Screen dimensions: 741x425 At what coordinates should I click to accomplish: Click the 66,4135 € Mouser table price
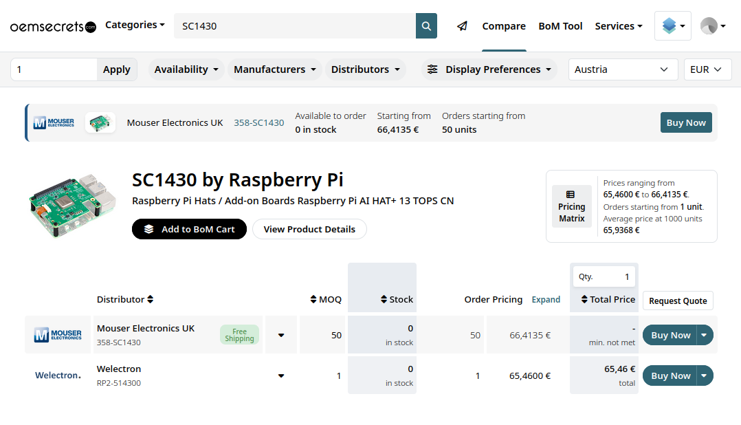click(x=530, y=335)
